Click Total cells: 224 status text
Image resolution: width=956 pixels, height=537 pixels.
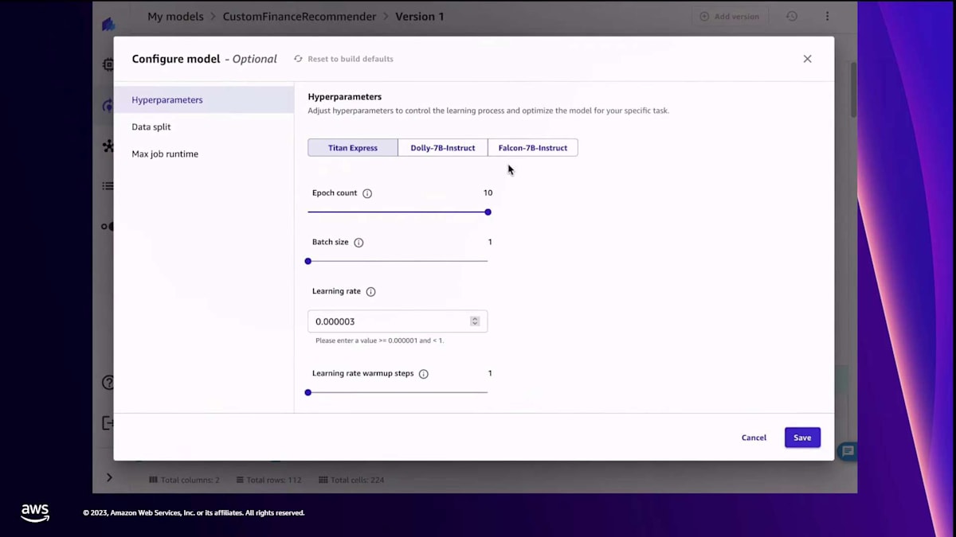click(351, 480)
